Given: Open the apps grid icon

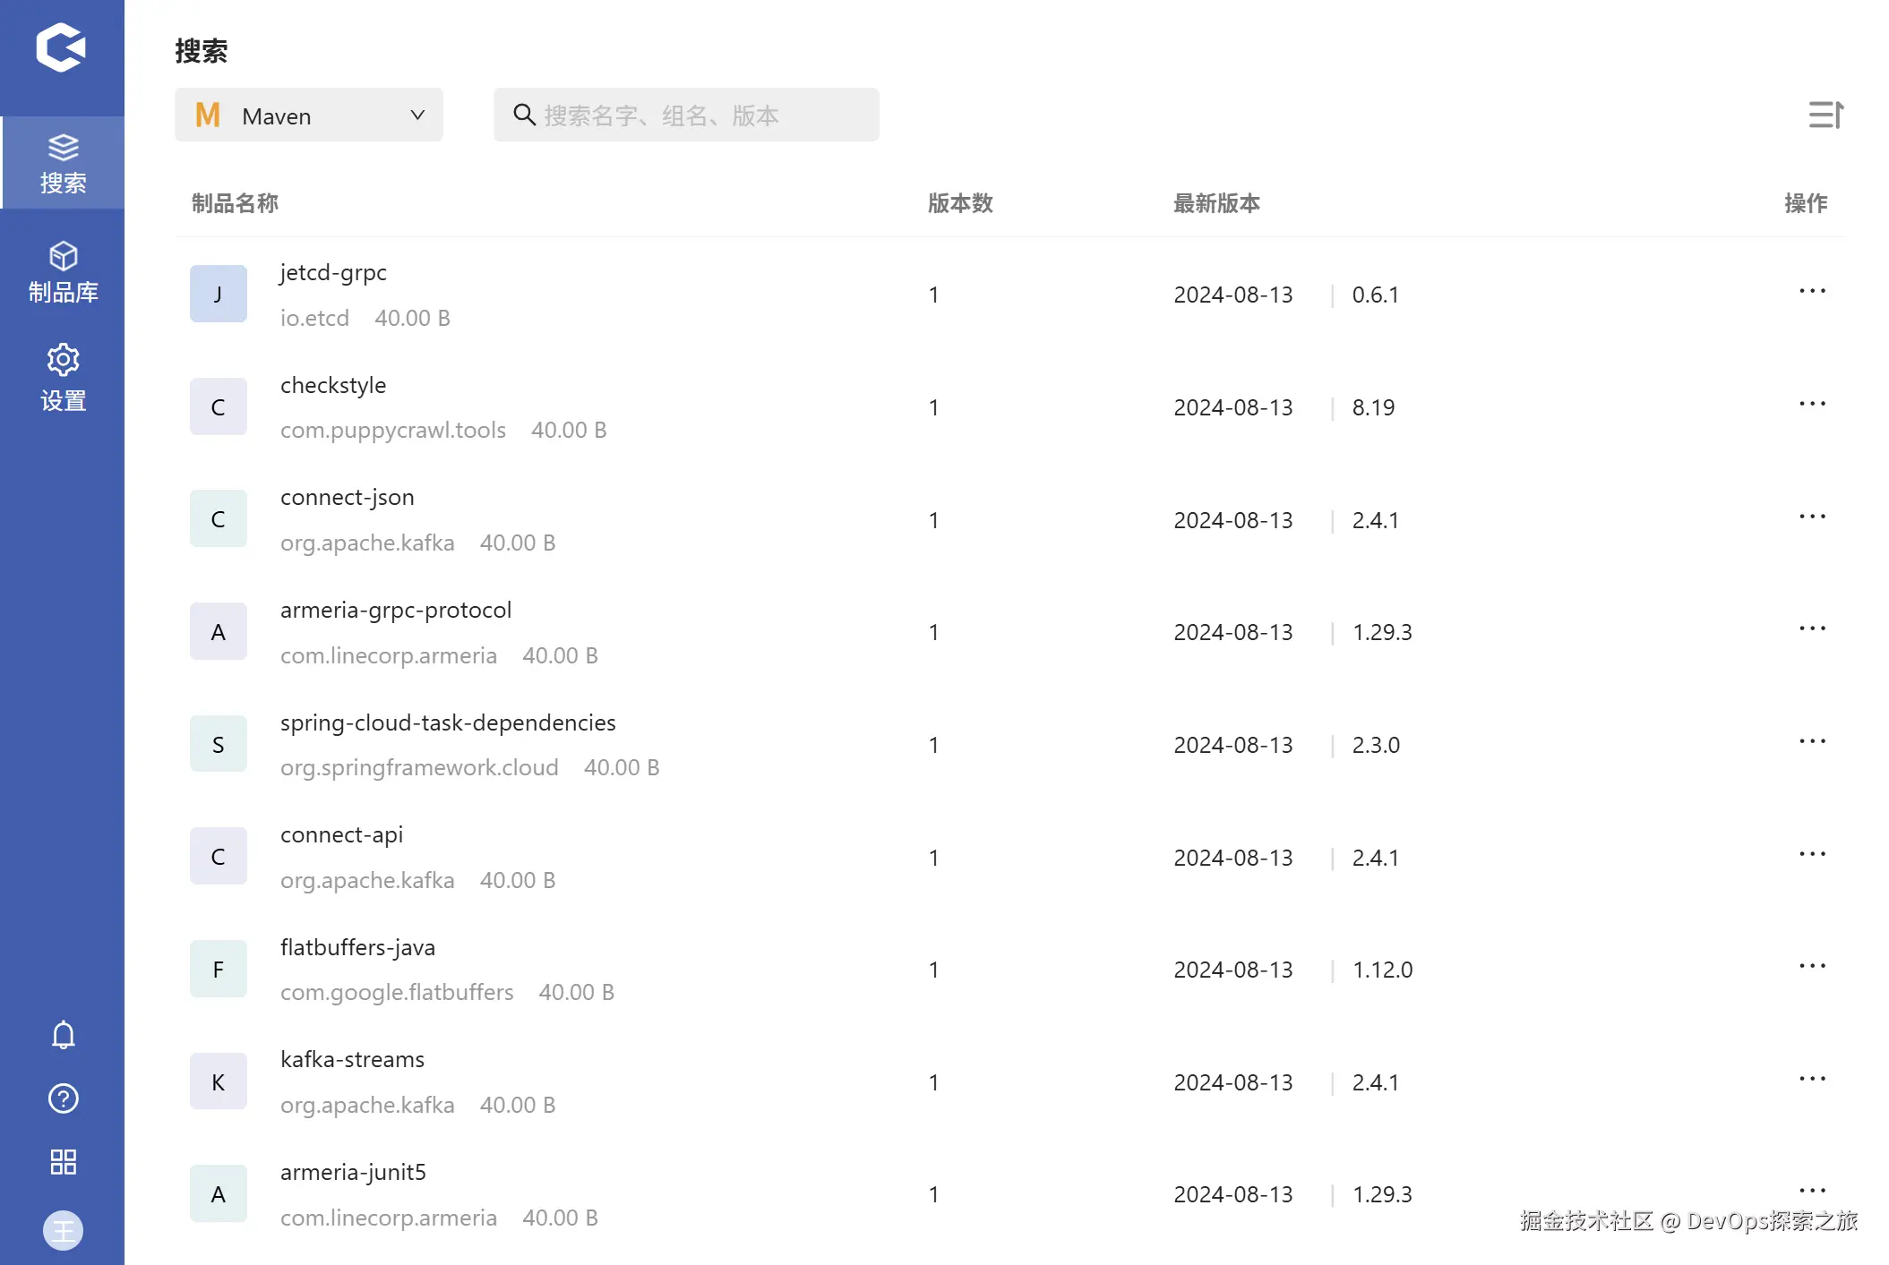Looking at the screenshot, I should pos(63,1162).
